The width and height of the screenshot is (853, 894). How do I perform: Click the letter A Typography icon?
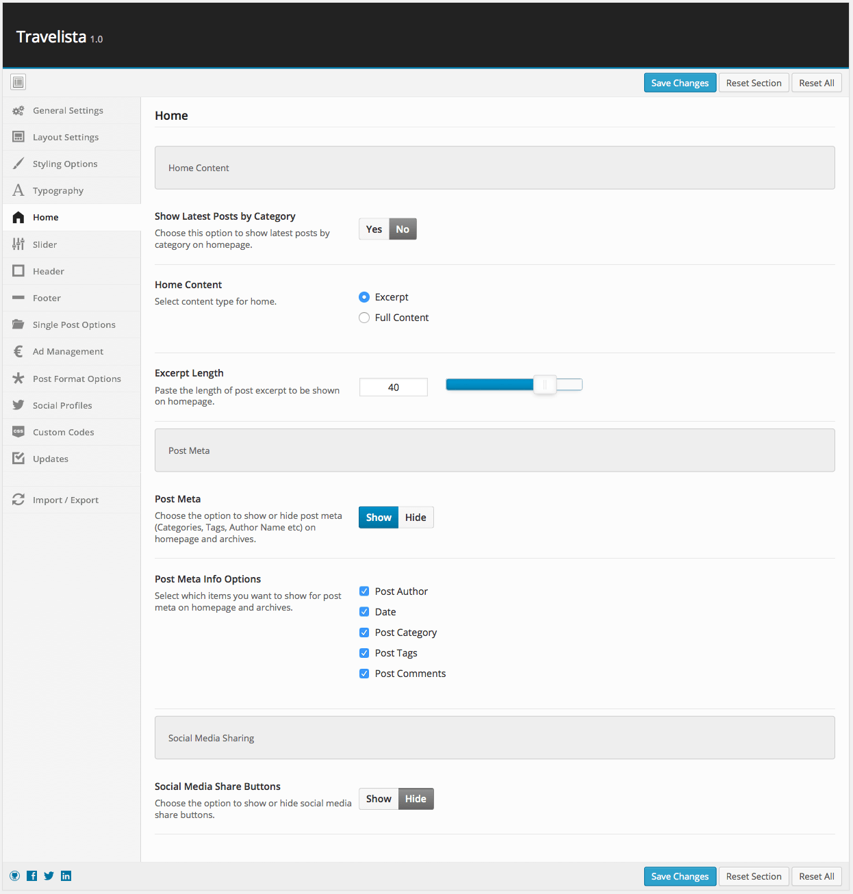coord(18,190)
